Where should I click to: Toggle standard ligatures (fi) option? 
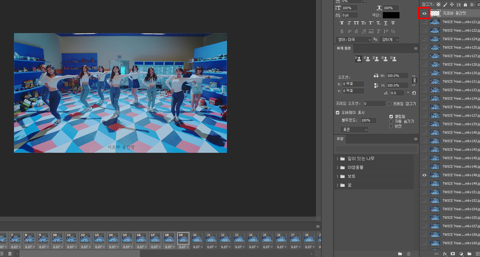(342, 31)
